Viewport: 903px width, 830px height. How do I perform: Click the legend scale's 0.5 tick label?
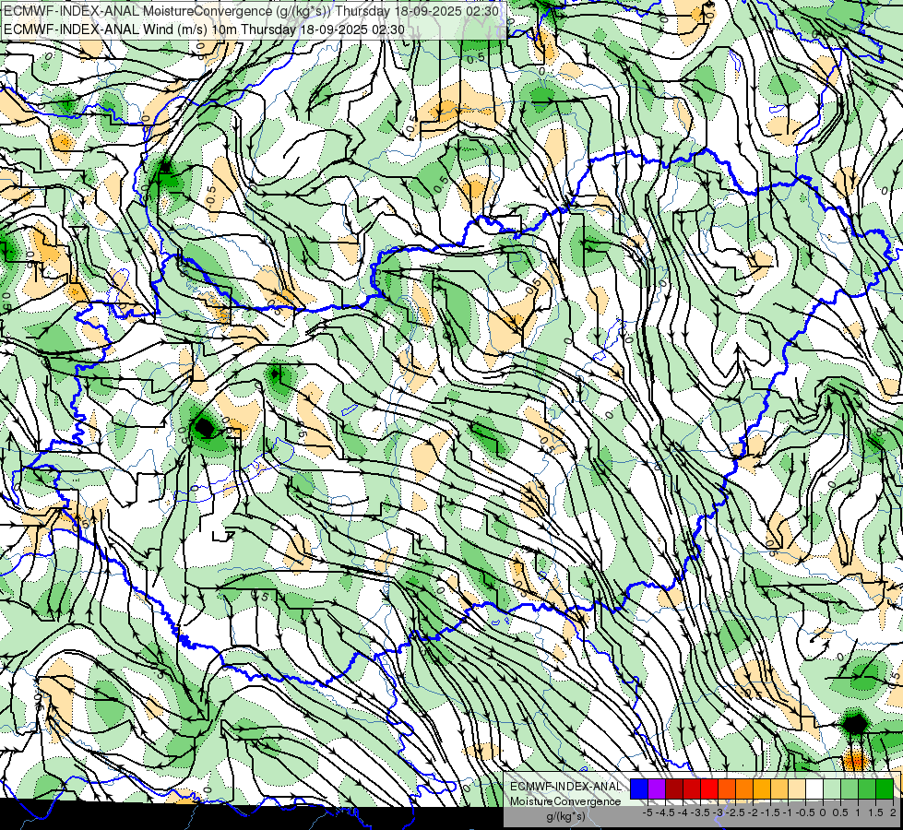tap(840, 812)
